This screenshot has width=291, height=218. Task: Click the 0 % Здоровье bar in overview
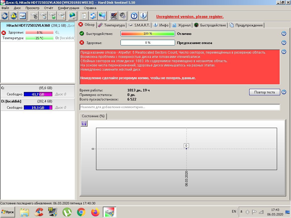[148, 43]
